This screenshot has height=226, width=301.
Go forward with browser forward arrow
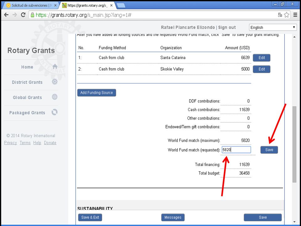point(15,15)
